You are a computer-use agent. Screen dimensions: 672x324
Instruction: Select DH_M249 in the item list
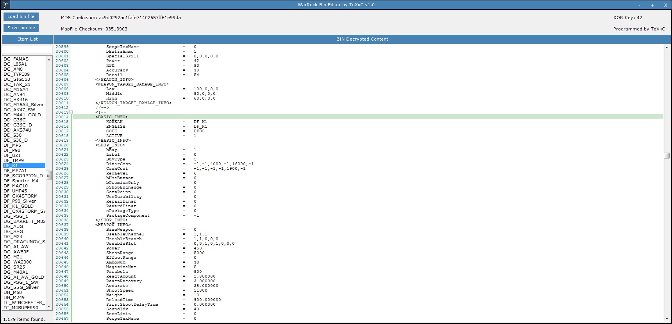pos(14,297)
